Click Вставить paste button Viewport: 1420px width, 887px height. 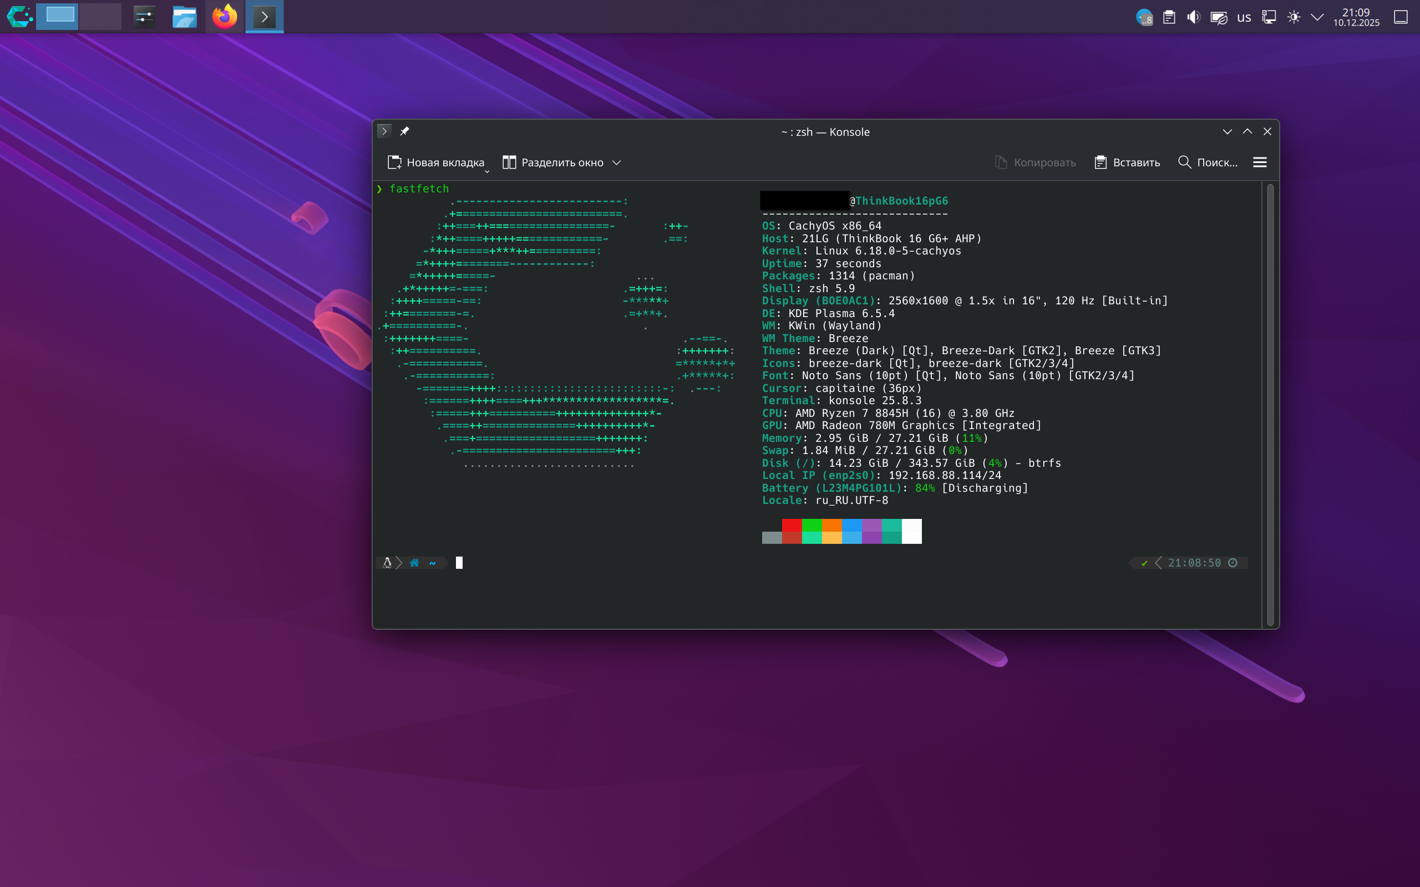pos(1127,162)
